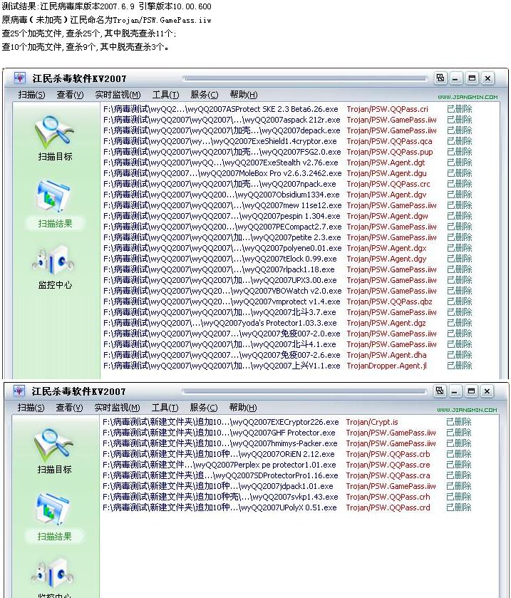Select row wyQQ2007yoda's Protector1.03.3.exe
511x598 pixels.
pyautogui.click(x=287, y=323)
